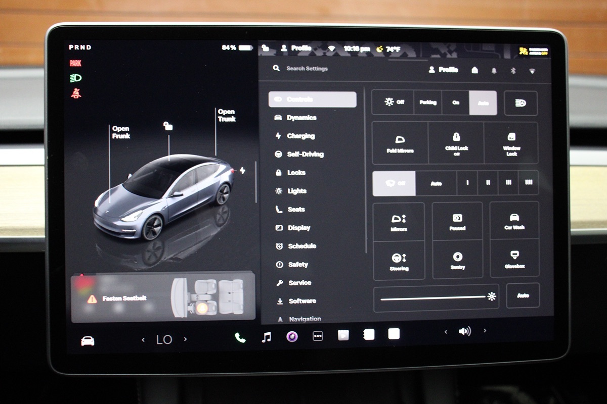Select Controls in settings menu
Screen dimensions: 607x404
click(312, 99)
